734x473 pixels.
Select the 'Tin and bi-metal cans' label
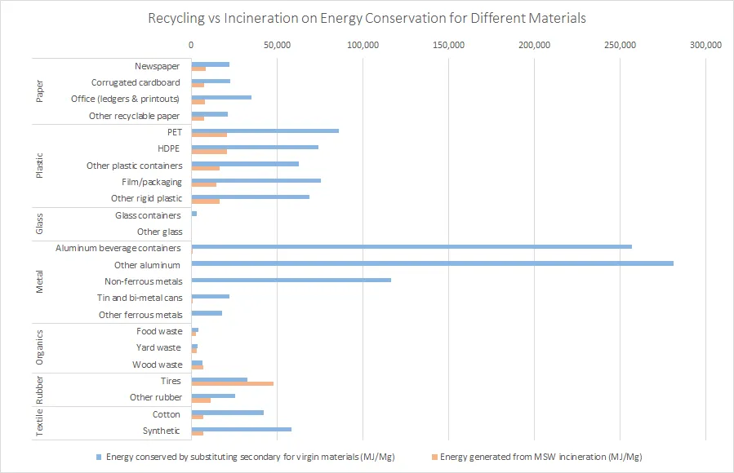point(140,298)
